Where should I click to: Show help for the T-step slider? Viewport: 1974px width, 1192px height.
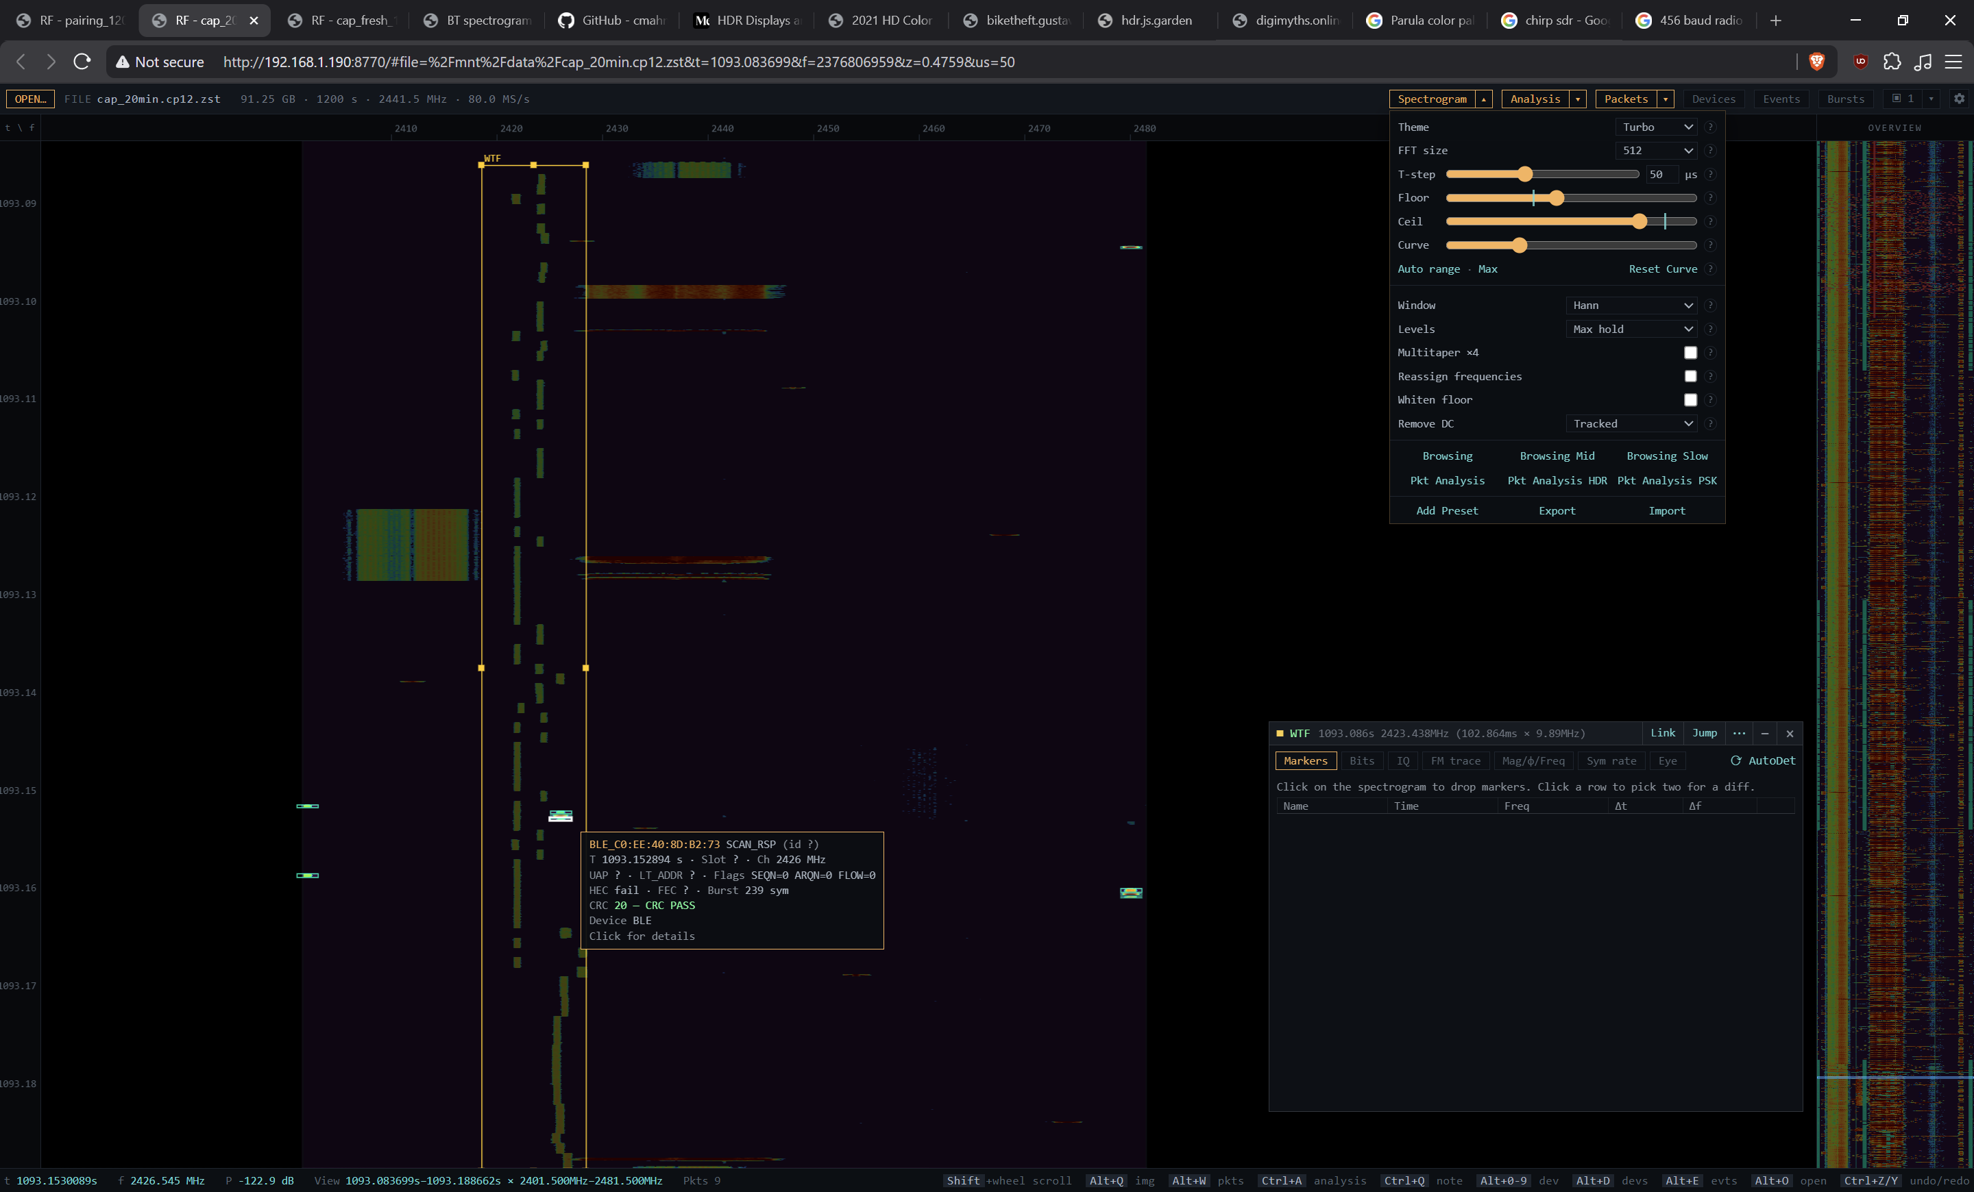click(x=1709, y=175)
